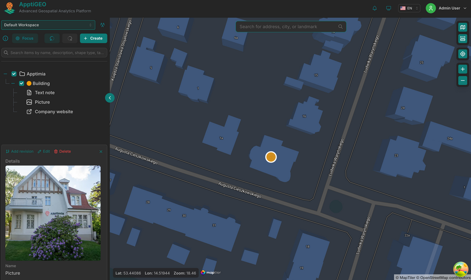Click the orange Building color dot
The image size is (471, 280).
coord(29,83)
